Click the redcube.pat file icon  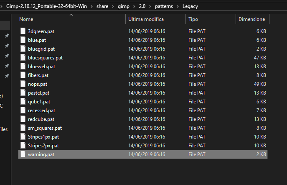click(23, 119)
